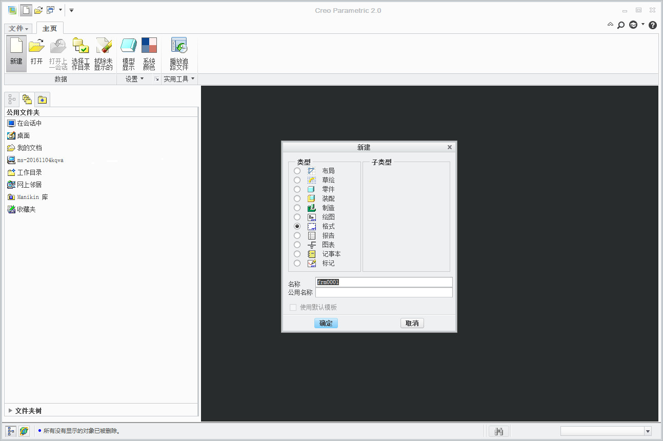The height and width of the screenshot is (441, 663).
Task: Toggle 使用默认模板 (use default template) checkbox
Action: (293, 307)
